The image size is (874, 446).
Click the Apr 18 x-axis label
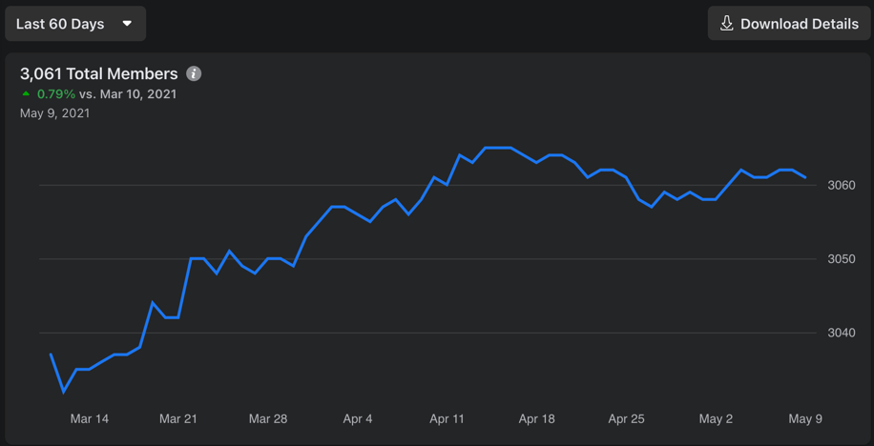coord(537,419)
